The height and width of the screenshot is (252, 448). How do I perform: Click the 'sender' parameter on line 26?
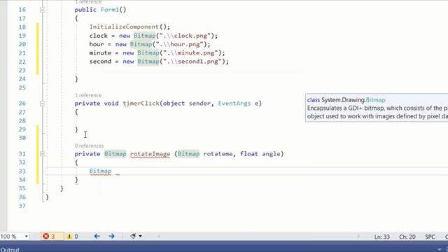199,103
